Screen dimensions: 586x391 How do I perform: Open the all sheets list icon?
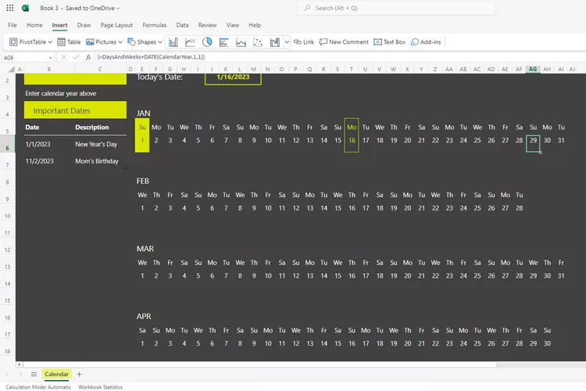(34, 374)
